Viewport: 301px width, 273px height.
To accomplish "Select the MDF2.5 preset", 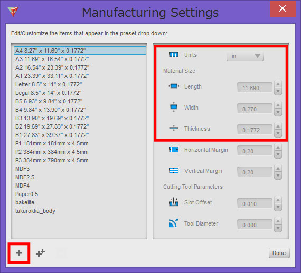I will click(80, 177).
